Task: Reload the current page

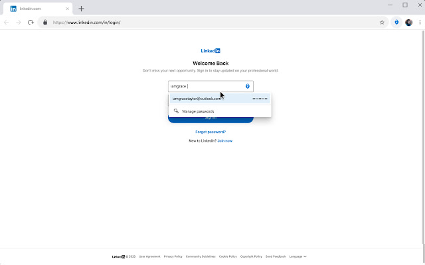Action: click(x=31, y=23)
